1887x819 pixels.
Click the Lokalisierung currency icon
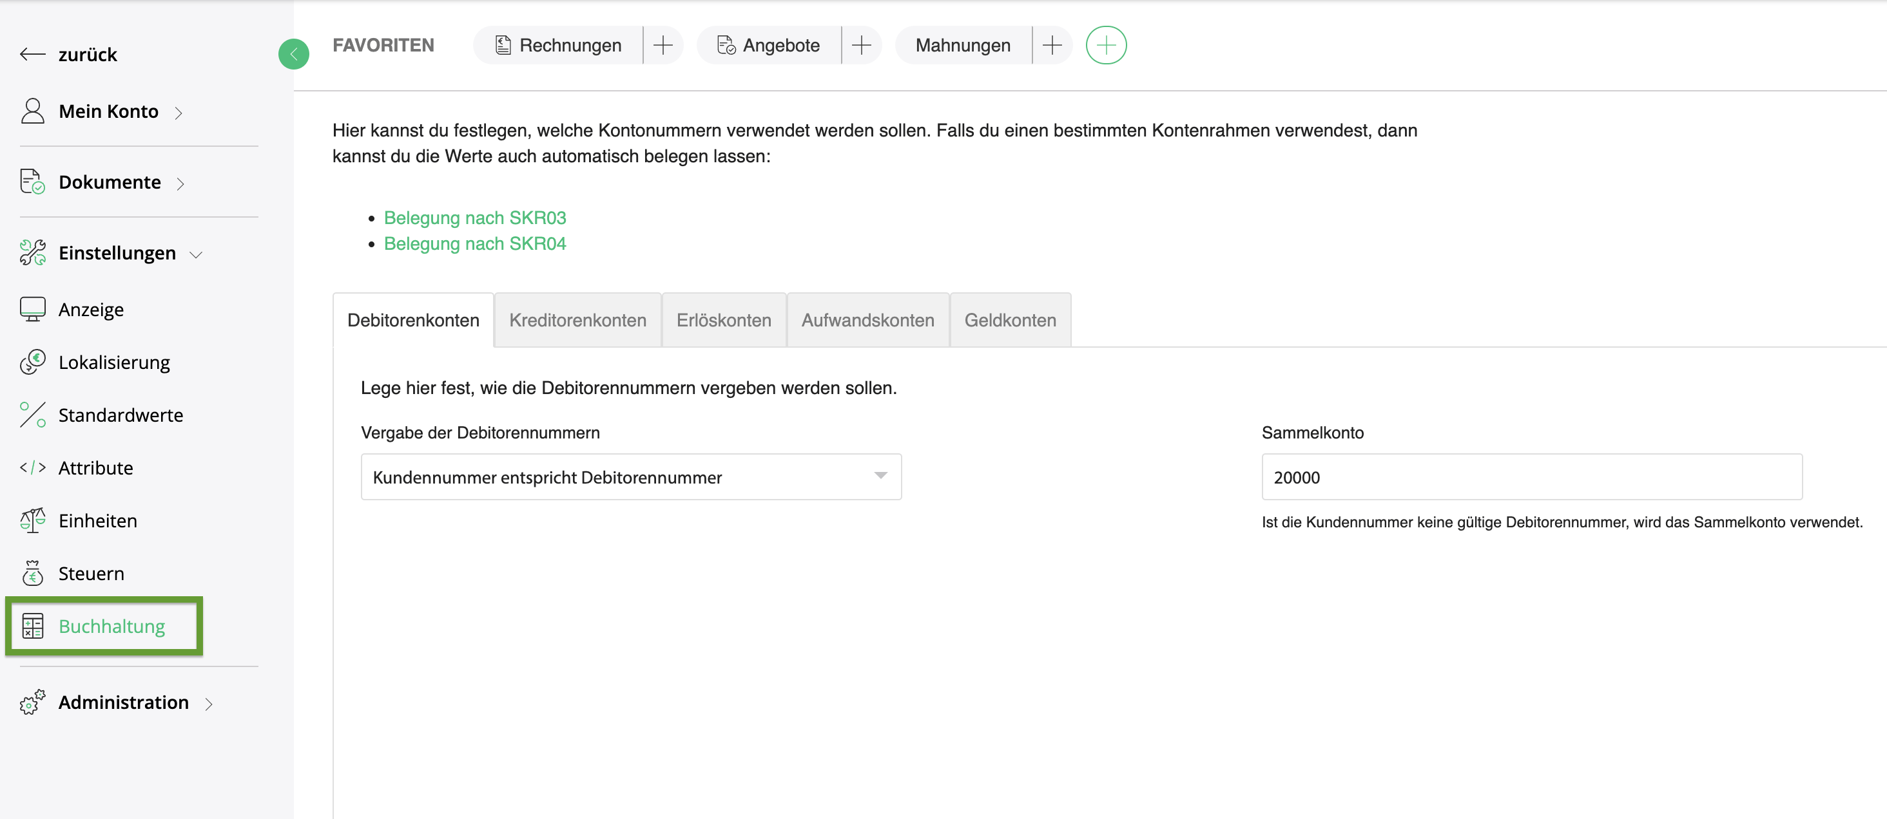(x=32, y=362)
